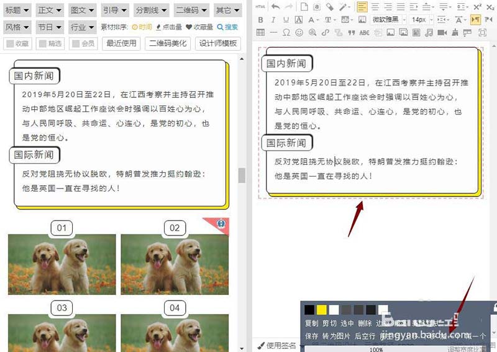This screenshot has width=497, height=352.
Task: Insert a horizontal rule
Action: (x=273, y=32)
